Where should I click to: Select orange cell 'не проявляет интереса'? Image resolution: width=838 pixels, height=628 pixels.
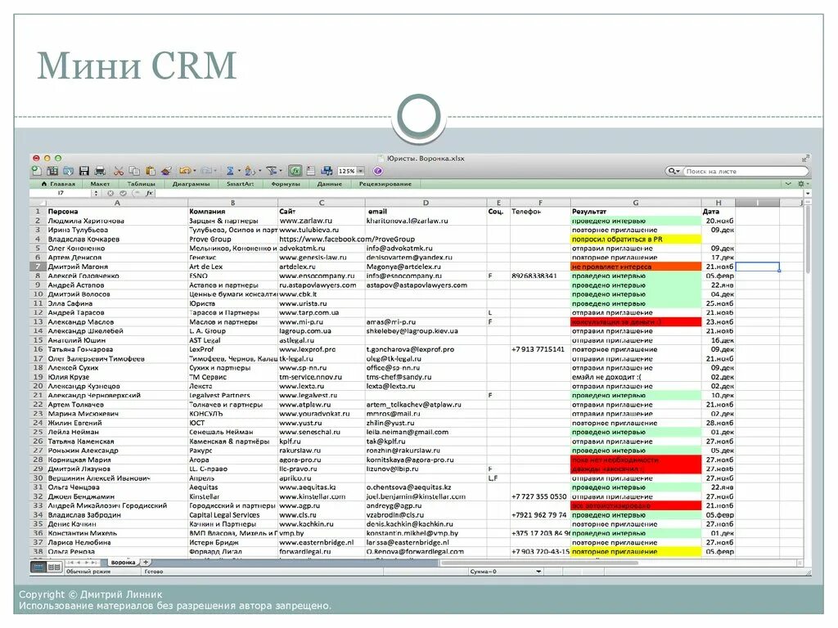pos(635,267)
